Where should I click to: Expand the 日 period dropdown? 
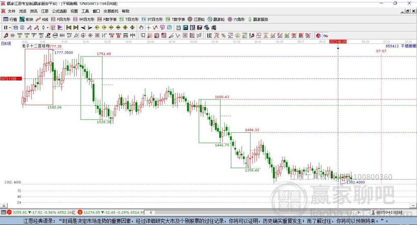(10, 27)
